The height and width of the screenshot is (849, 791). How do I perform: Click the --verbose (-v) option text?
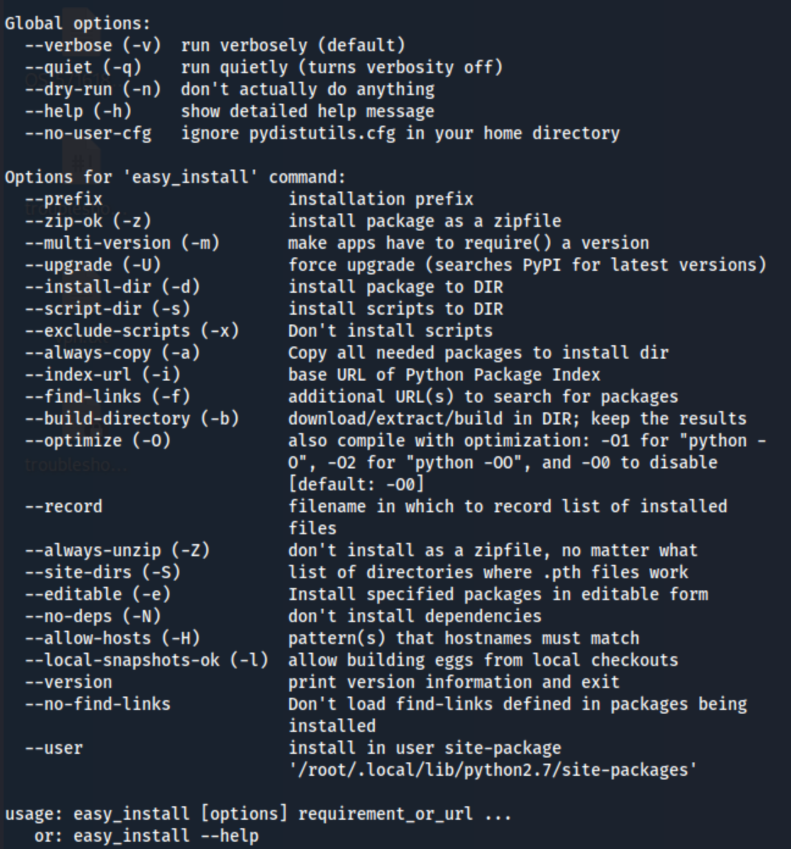click(93, 46)
